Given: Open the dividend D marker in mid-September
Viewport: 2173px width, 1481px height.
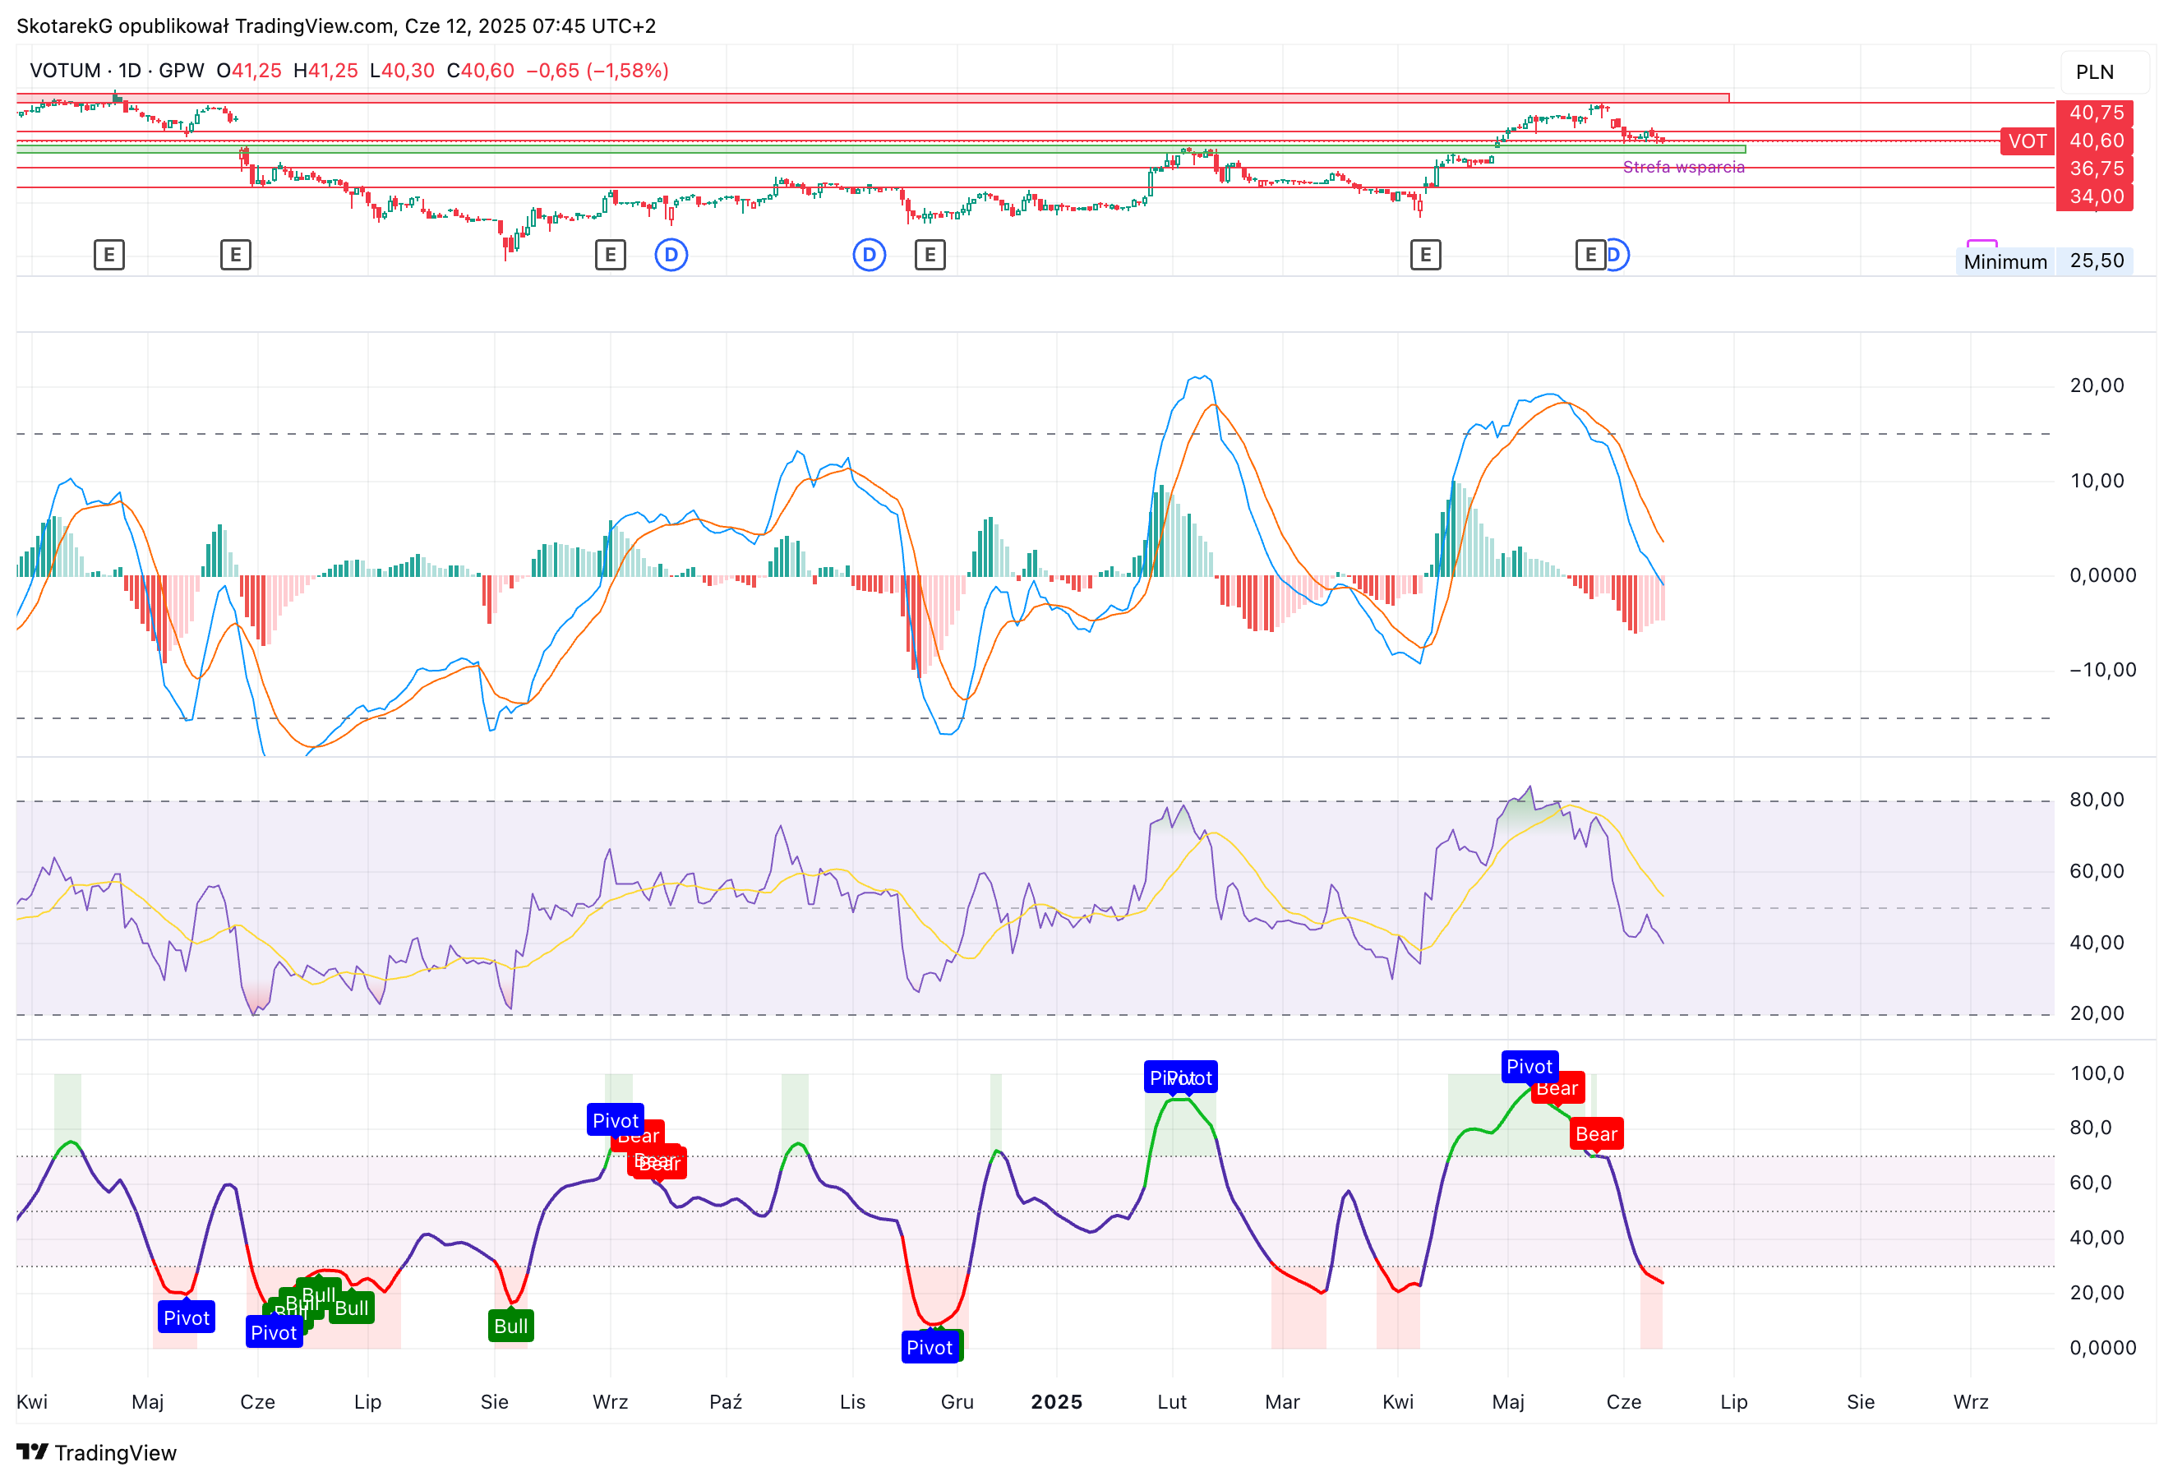Looking at the screenshot, I should point(671,254).
